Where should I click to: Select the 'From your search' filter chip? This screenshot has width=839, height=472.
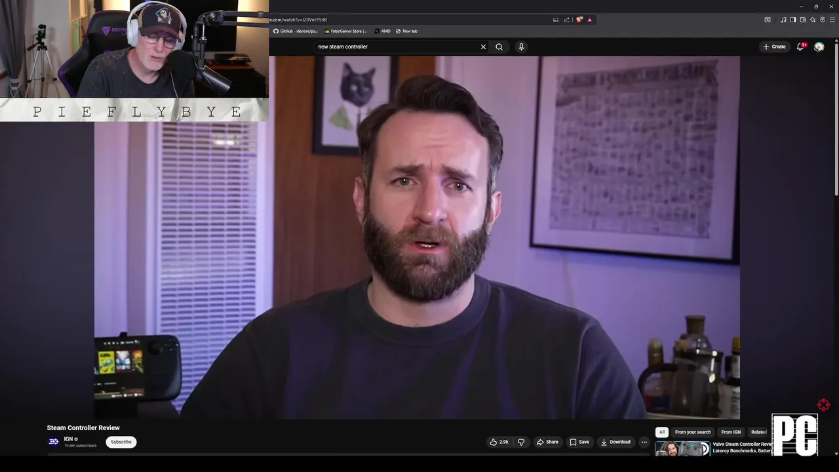[x=693, y=432]
